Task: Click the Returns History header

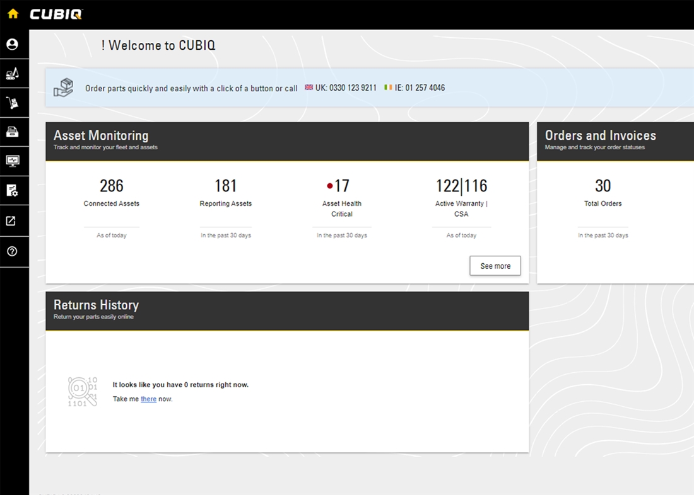Action: coord(96,305)
